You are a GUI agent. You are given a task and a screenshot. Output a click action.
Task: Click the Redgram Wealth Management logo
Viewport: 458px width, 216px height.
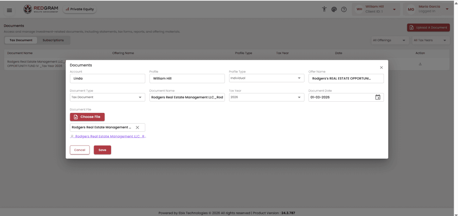(x=41, y=9)
